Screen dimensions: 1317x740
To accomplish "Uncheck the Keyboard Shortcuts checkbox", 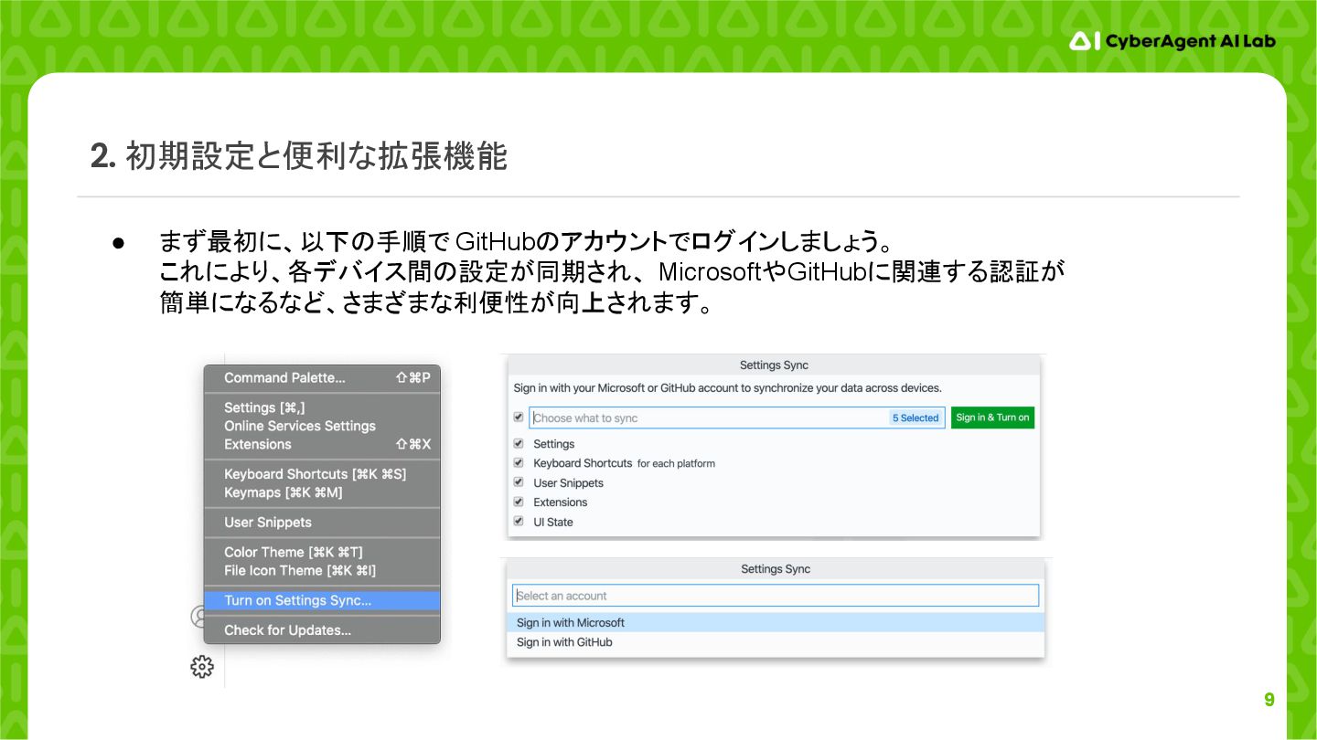I will click(x=519, y=462).
